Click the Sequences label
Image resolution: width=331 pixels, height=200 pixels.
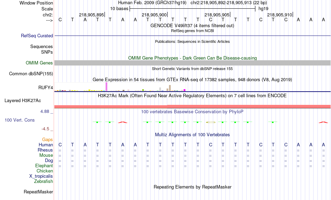pyautogui.click(x=41, y=46)
